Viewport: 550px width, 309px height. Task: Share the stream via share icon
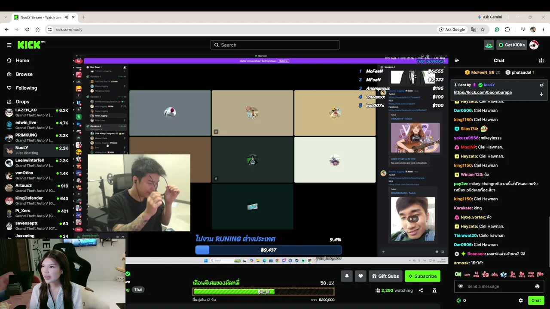[421, 291]
